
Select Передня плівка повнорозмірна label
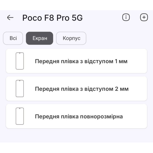pos(79,117)
